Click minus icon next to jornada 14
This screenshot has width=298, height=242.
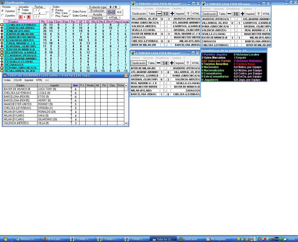tap(158, 63)
